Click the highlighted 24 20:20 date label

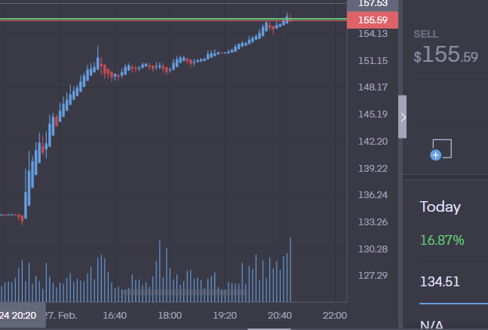click(20, 315)
